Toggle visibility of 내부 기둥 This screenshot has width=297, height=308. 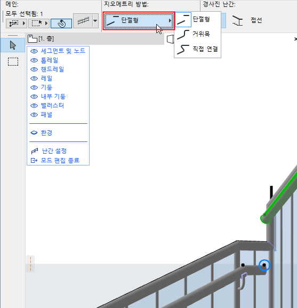point(34,97)
